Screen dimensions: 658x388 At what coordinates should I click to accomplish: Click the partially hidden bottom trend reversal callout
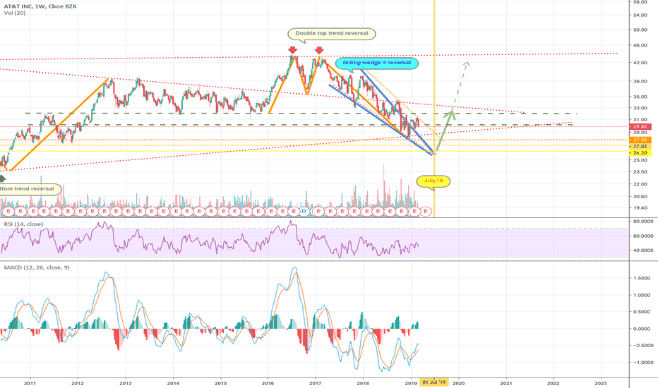tap(30, 189)
